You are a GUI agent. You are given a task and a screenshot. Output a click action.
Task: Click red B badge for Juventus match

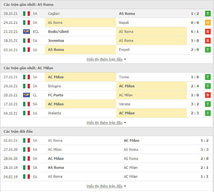(x=208, y=41)
